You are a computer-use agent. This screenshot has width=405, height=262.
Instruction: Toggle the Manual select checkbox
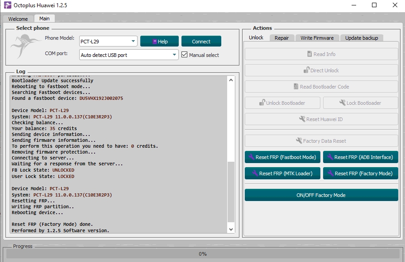[185, 55]
